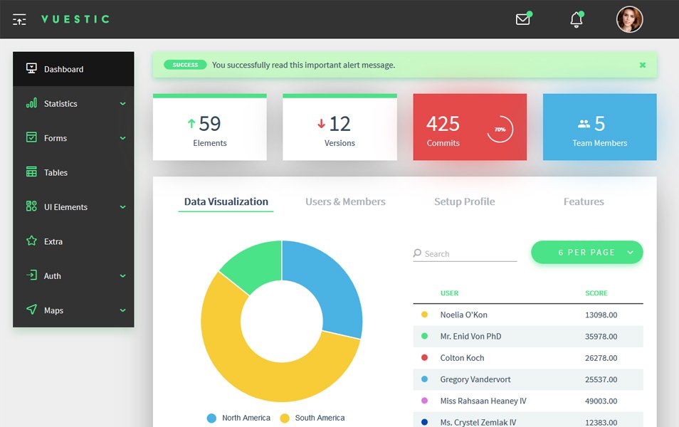
Task: Open the Dashboard menu item
Action: click(73, 69)
